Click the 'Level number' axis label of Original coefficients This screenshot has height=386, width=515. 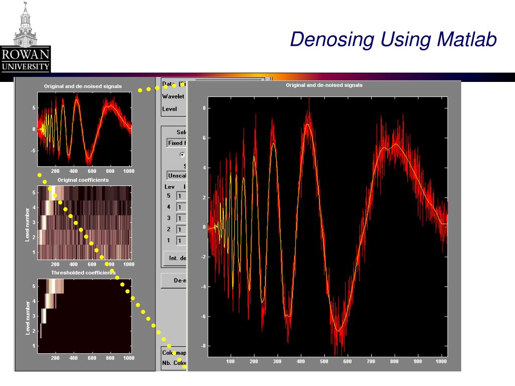click(28, 225)
